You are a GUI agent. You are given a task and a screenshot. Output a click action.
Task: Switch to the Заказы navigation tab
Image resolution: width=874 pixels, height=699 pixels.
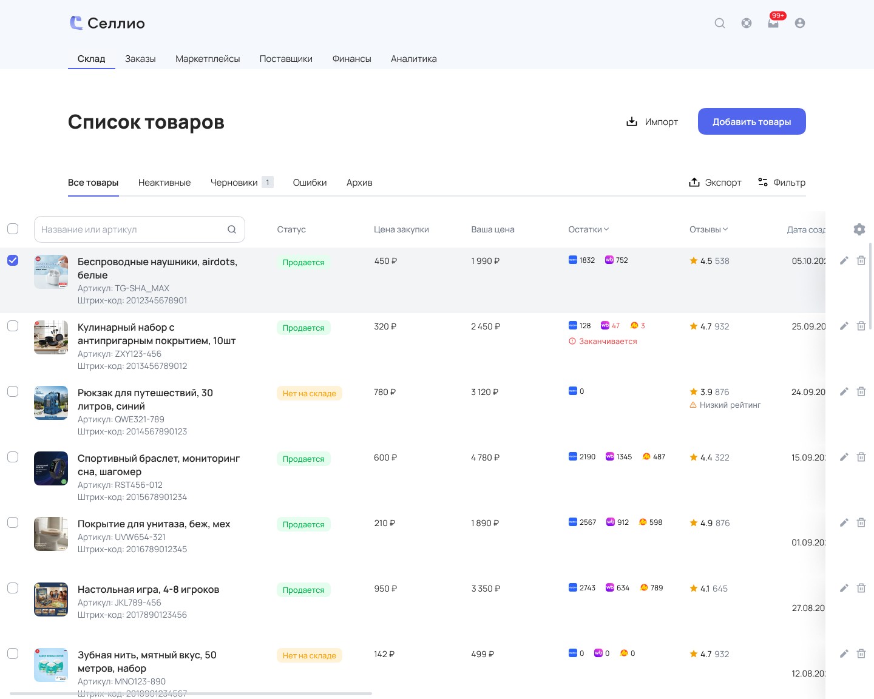pos(140,59)
